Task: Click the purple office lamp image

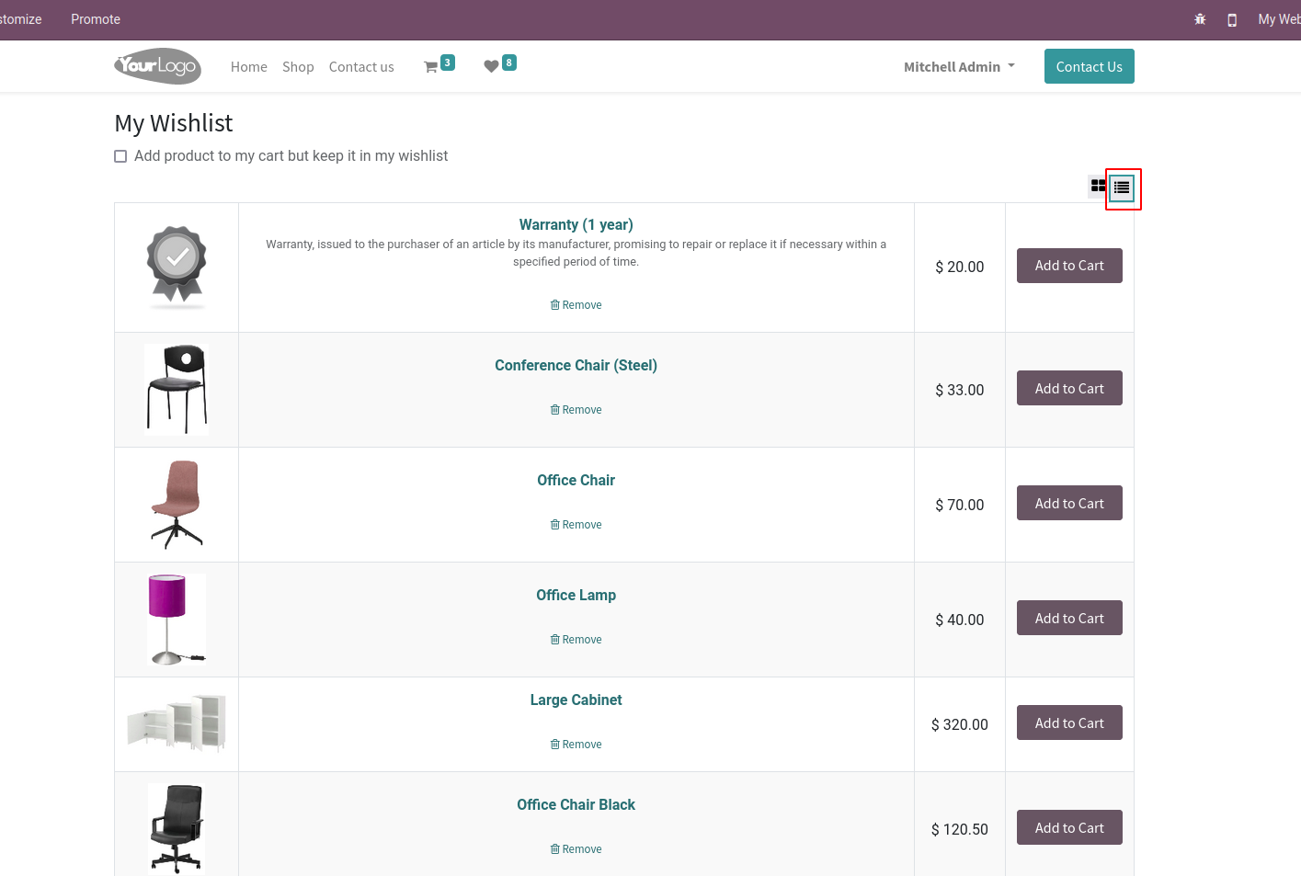Action: click(177, 620)
